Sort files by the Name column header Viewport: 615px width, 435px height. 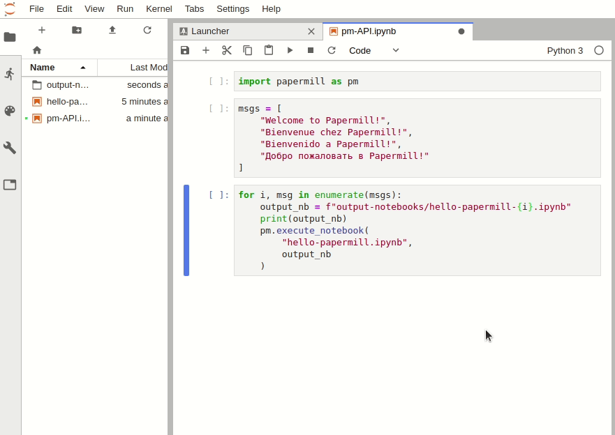click(x=59, y=68)
